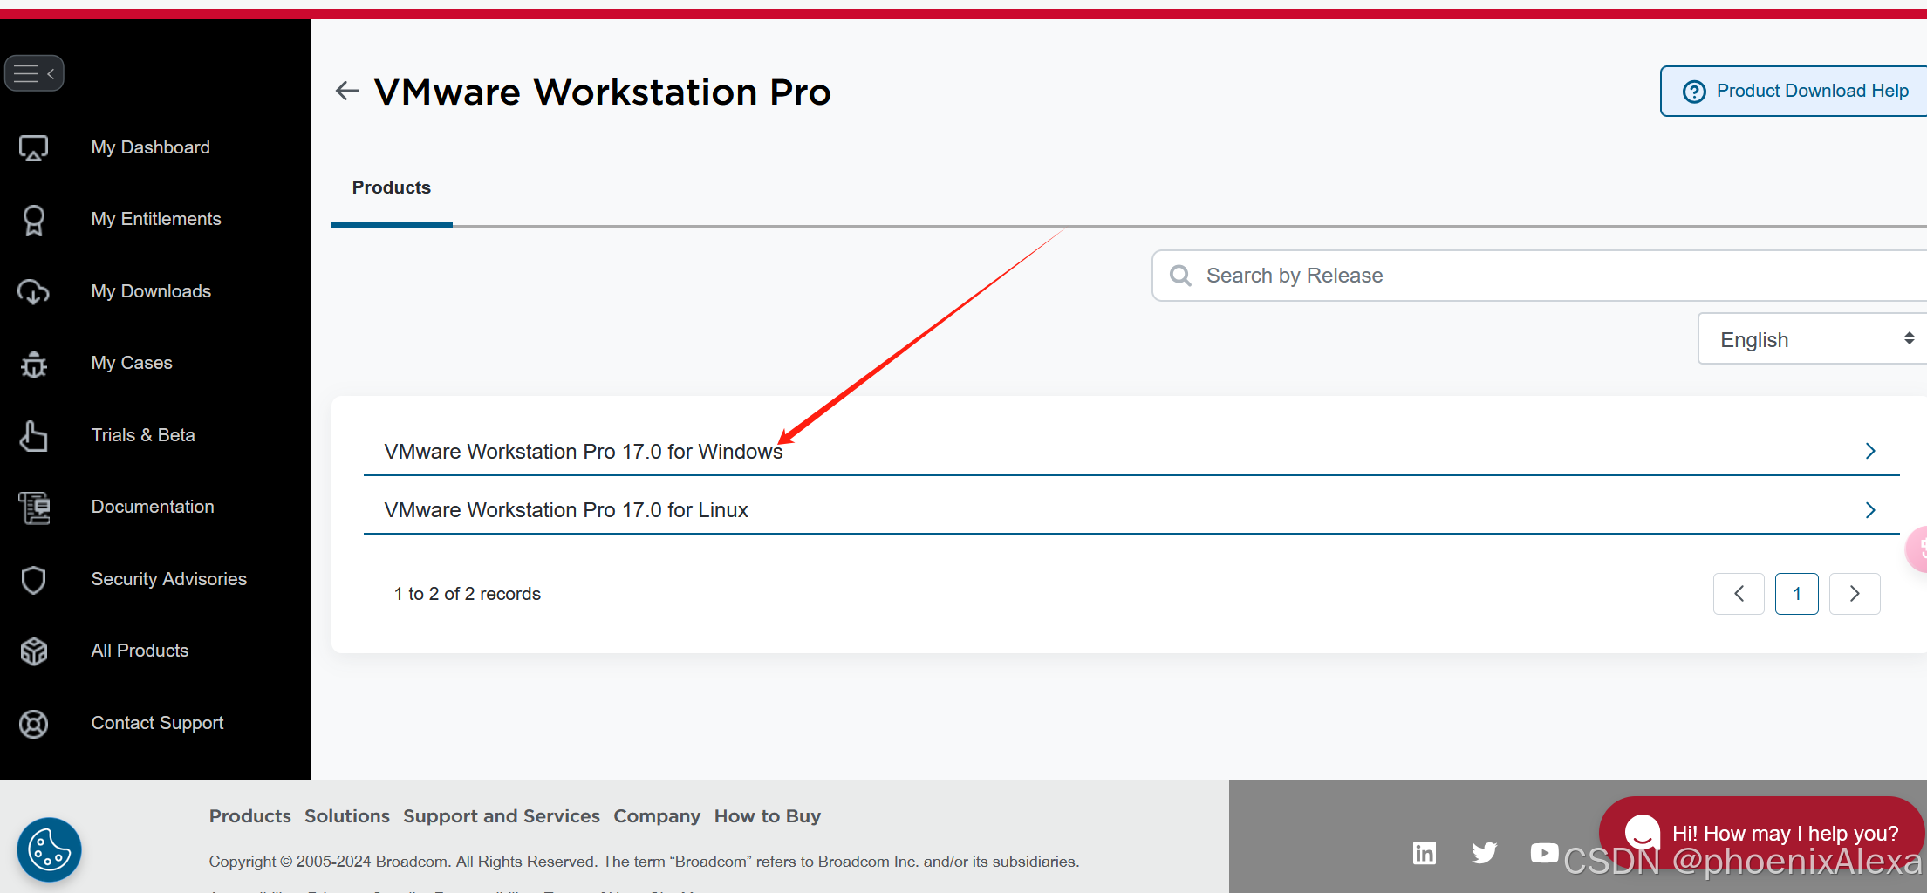1927x893 pixels.
Task: Click the VMware Workstation Pro page title
Action: click(603, 92)
